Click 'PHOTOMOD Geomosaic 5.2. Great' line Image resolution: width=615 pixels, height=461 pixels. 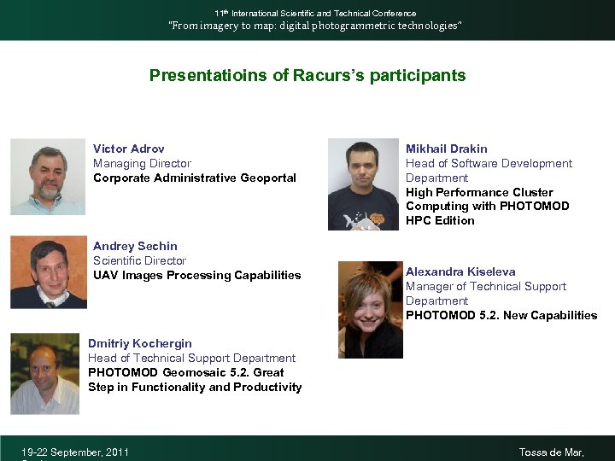pyautogui.click(x=186, y=372)
